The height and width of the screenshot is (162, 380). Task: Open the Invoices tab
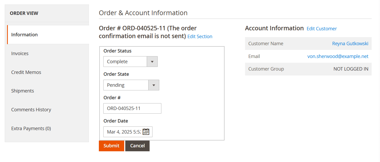click(20, 54)
